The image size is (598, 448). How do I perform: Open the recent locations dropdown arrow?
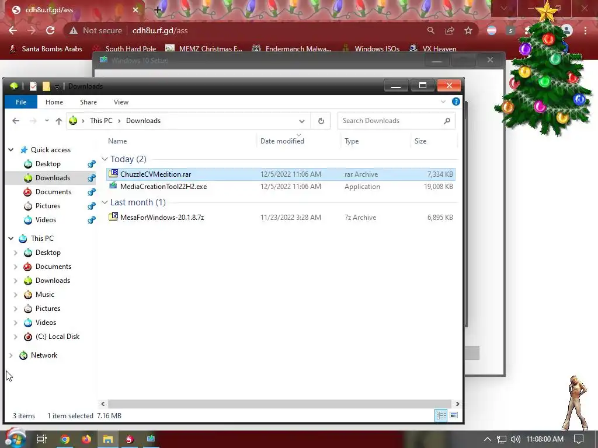point(47,120)
